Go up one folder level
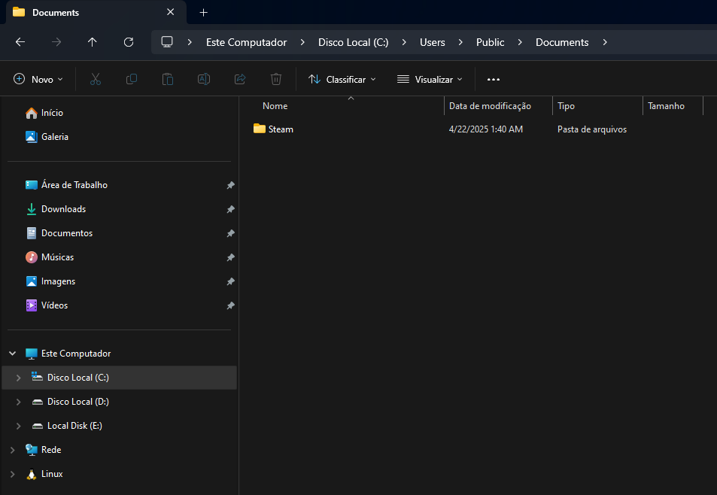 [93, 42]
